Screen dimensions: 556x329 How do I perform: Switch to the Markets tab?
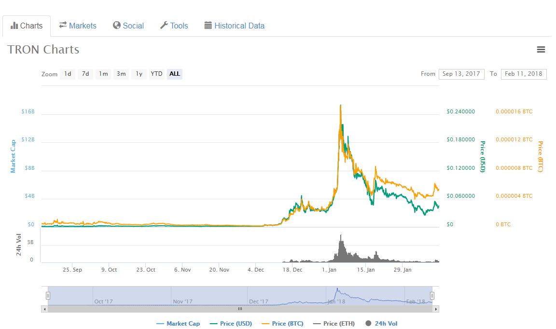[78, 26]
